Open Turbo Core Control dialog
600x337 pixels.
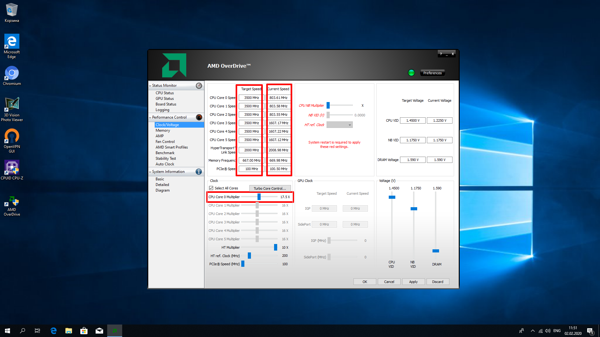(x=270, y=188)
